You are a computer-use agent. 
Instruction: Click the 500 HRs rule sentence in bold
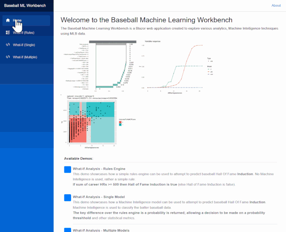pyautogui.click(x=125, y=184)
